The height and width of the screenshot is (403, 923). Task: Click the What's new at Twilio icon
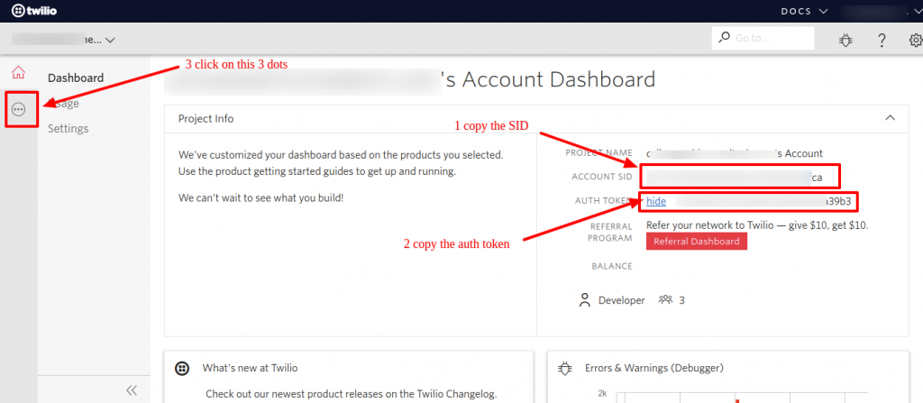(182, 368)
